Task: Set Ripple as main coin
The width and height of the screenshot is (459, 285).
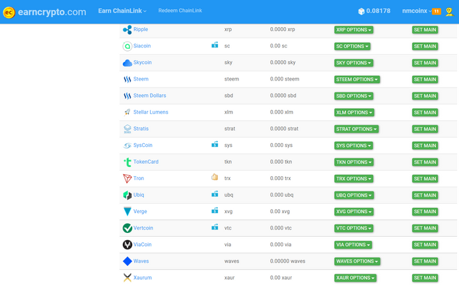Action: pos(425,30)
